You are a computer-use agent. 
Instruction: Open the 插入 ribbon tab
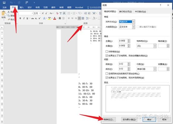[x=22, y=8]
